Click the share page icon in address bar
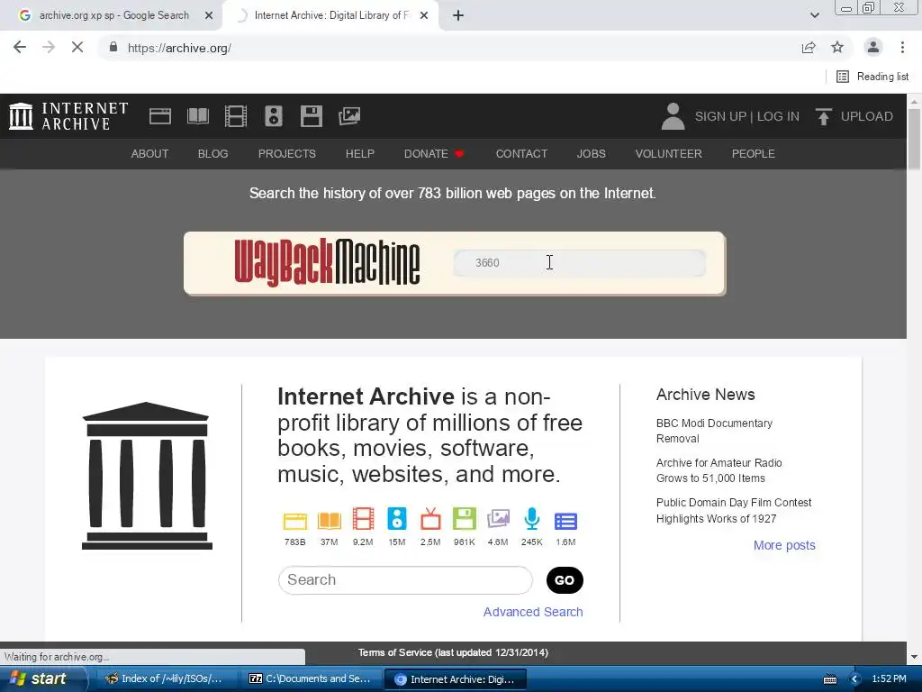Screen dimensions: 922x692 pos(809,47)
